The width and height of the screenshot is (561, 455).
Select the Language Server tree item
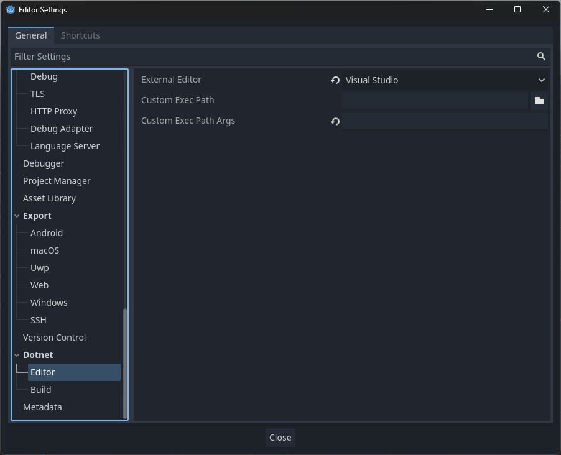65,146
